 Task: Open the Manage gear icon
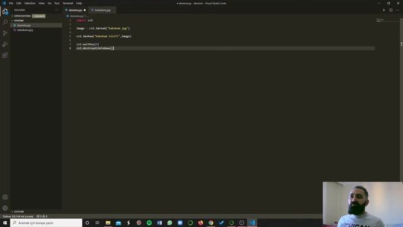[x=5, y=208]
